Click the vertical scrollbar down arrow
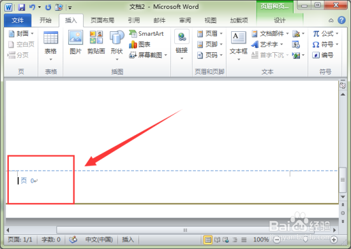Screen dimensions: 351x249 pos(343,197)
